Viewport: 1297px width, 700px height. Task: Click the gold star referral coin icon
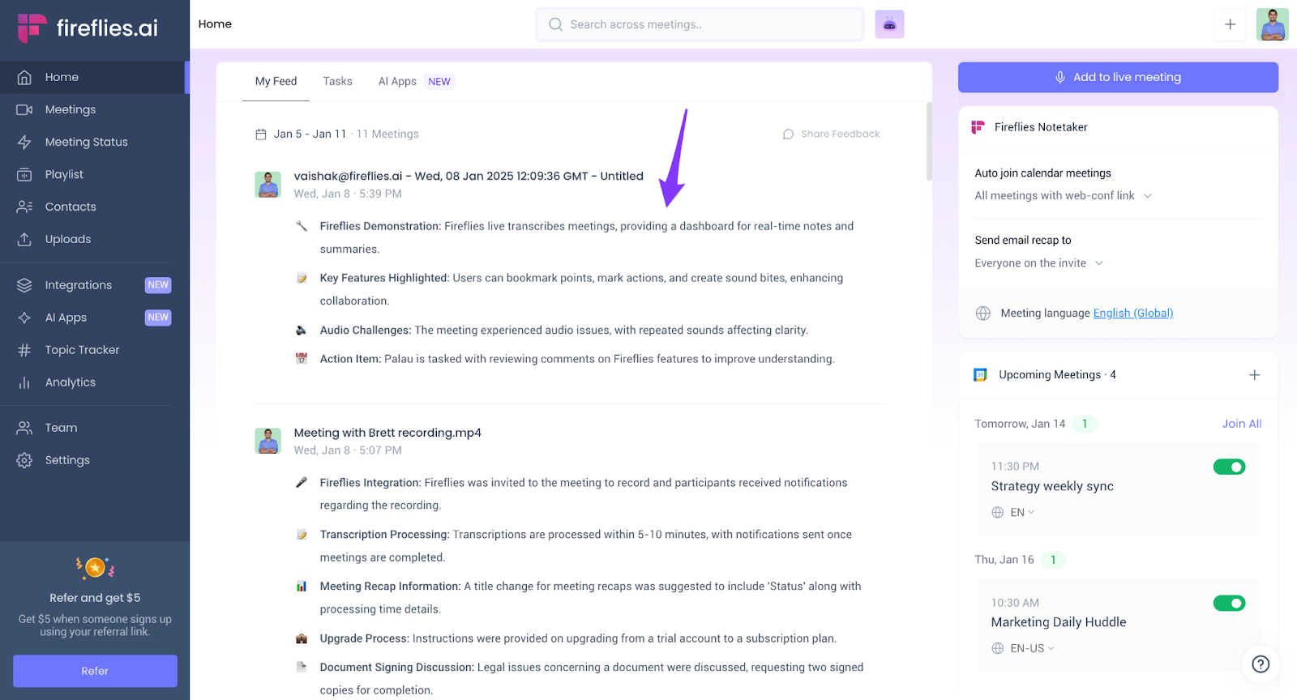95,568
